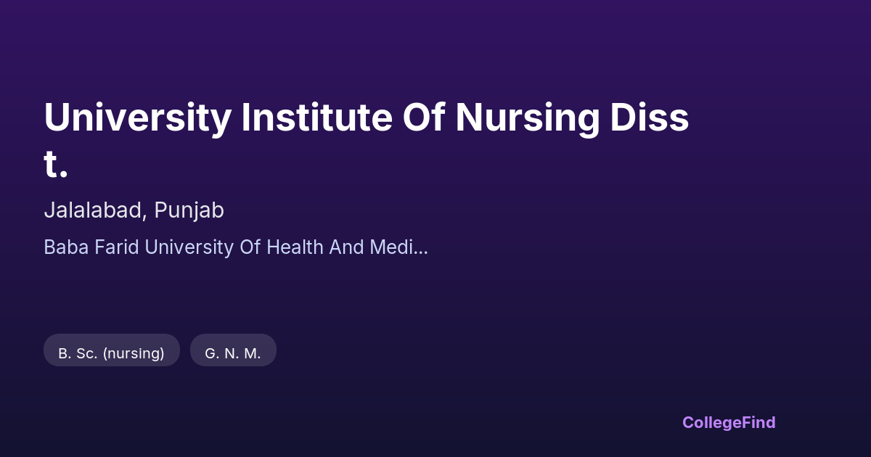This screenshot has height=457, width=871.
Task: Click "(nursing)" inside the B. Sc. tag
Action: [134, 353]
